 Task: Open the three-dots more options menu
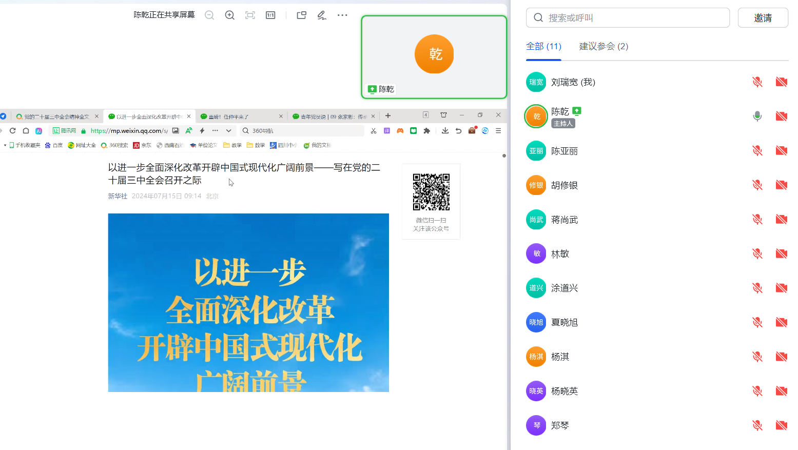tap(342, 15)
